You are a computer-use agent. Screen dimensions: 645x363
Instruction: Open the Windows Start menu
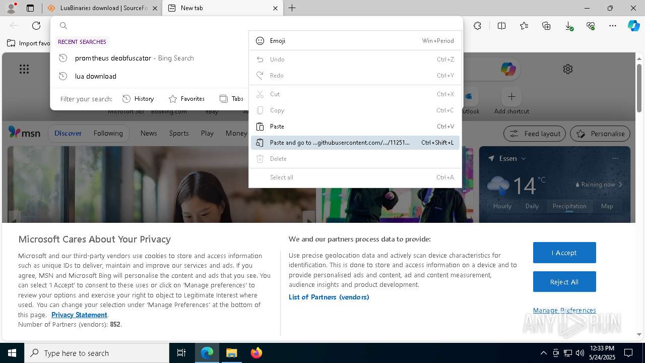(12, 353)
